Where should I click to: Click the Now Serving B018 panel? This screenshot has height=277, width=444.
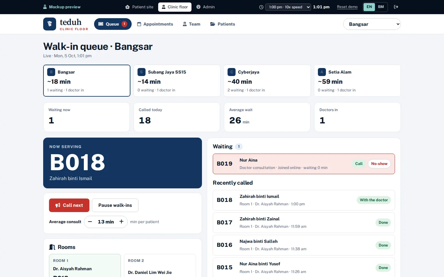pos(122,163)
